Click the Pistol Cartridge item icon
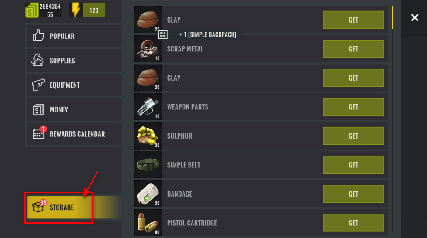427x238 pixels. pos(148,223)
